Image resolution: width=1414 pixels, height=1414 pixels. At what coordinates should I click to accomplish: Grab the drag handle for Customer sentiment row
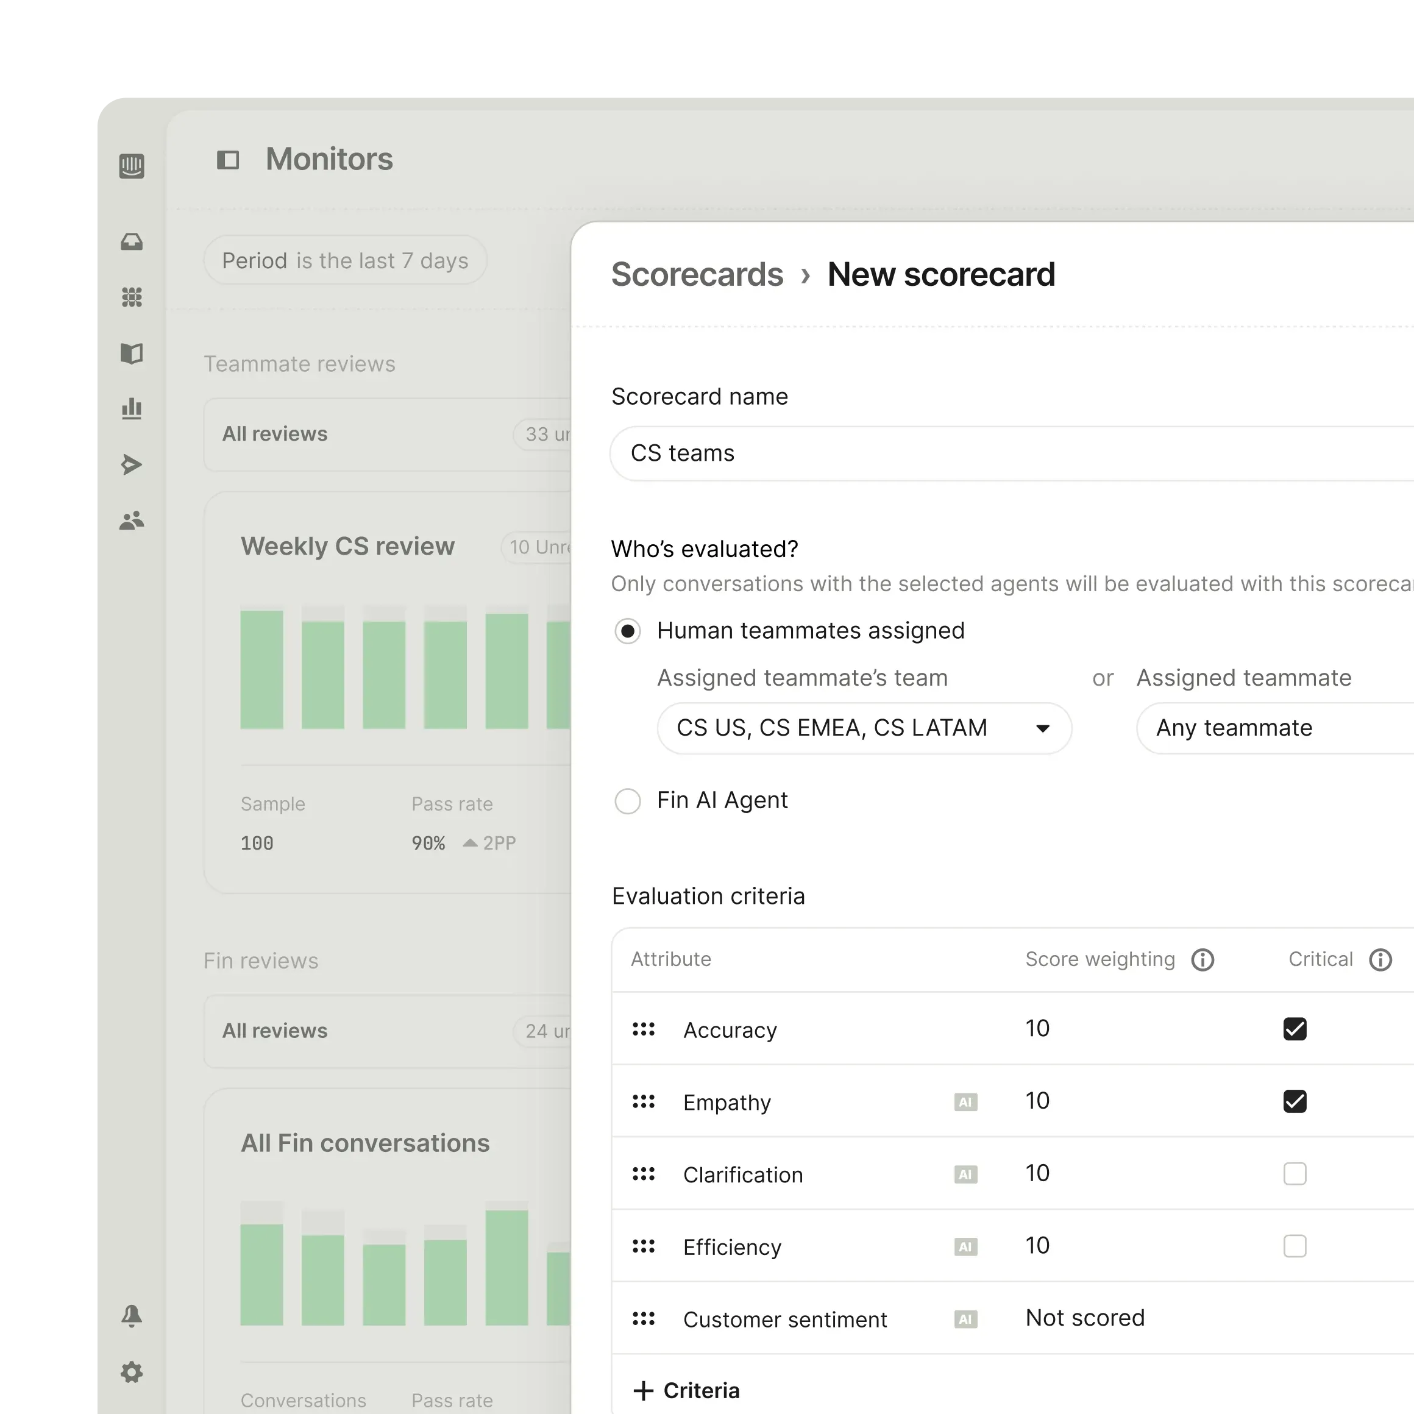pos(644,1319)
